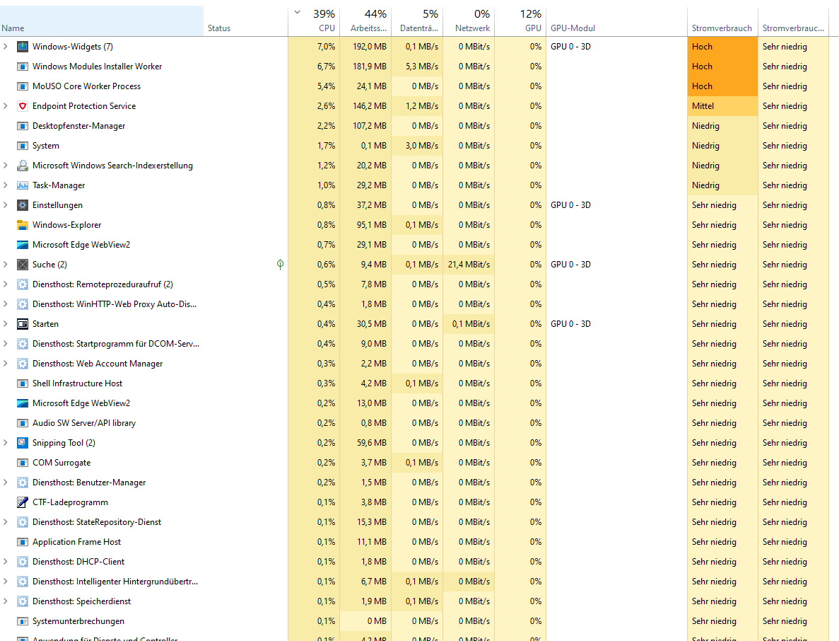
Task: Expand the Task-Manager process entry
Action: [6, 185]
